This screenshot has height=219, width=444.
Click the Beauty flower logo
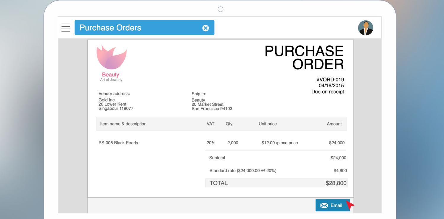[112, 58]
